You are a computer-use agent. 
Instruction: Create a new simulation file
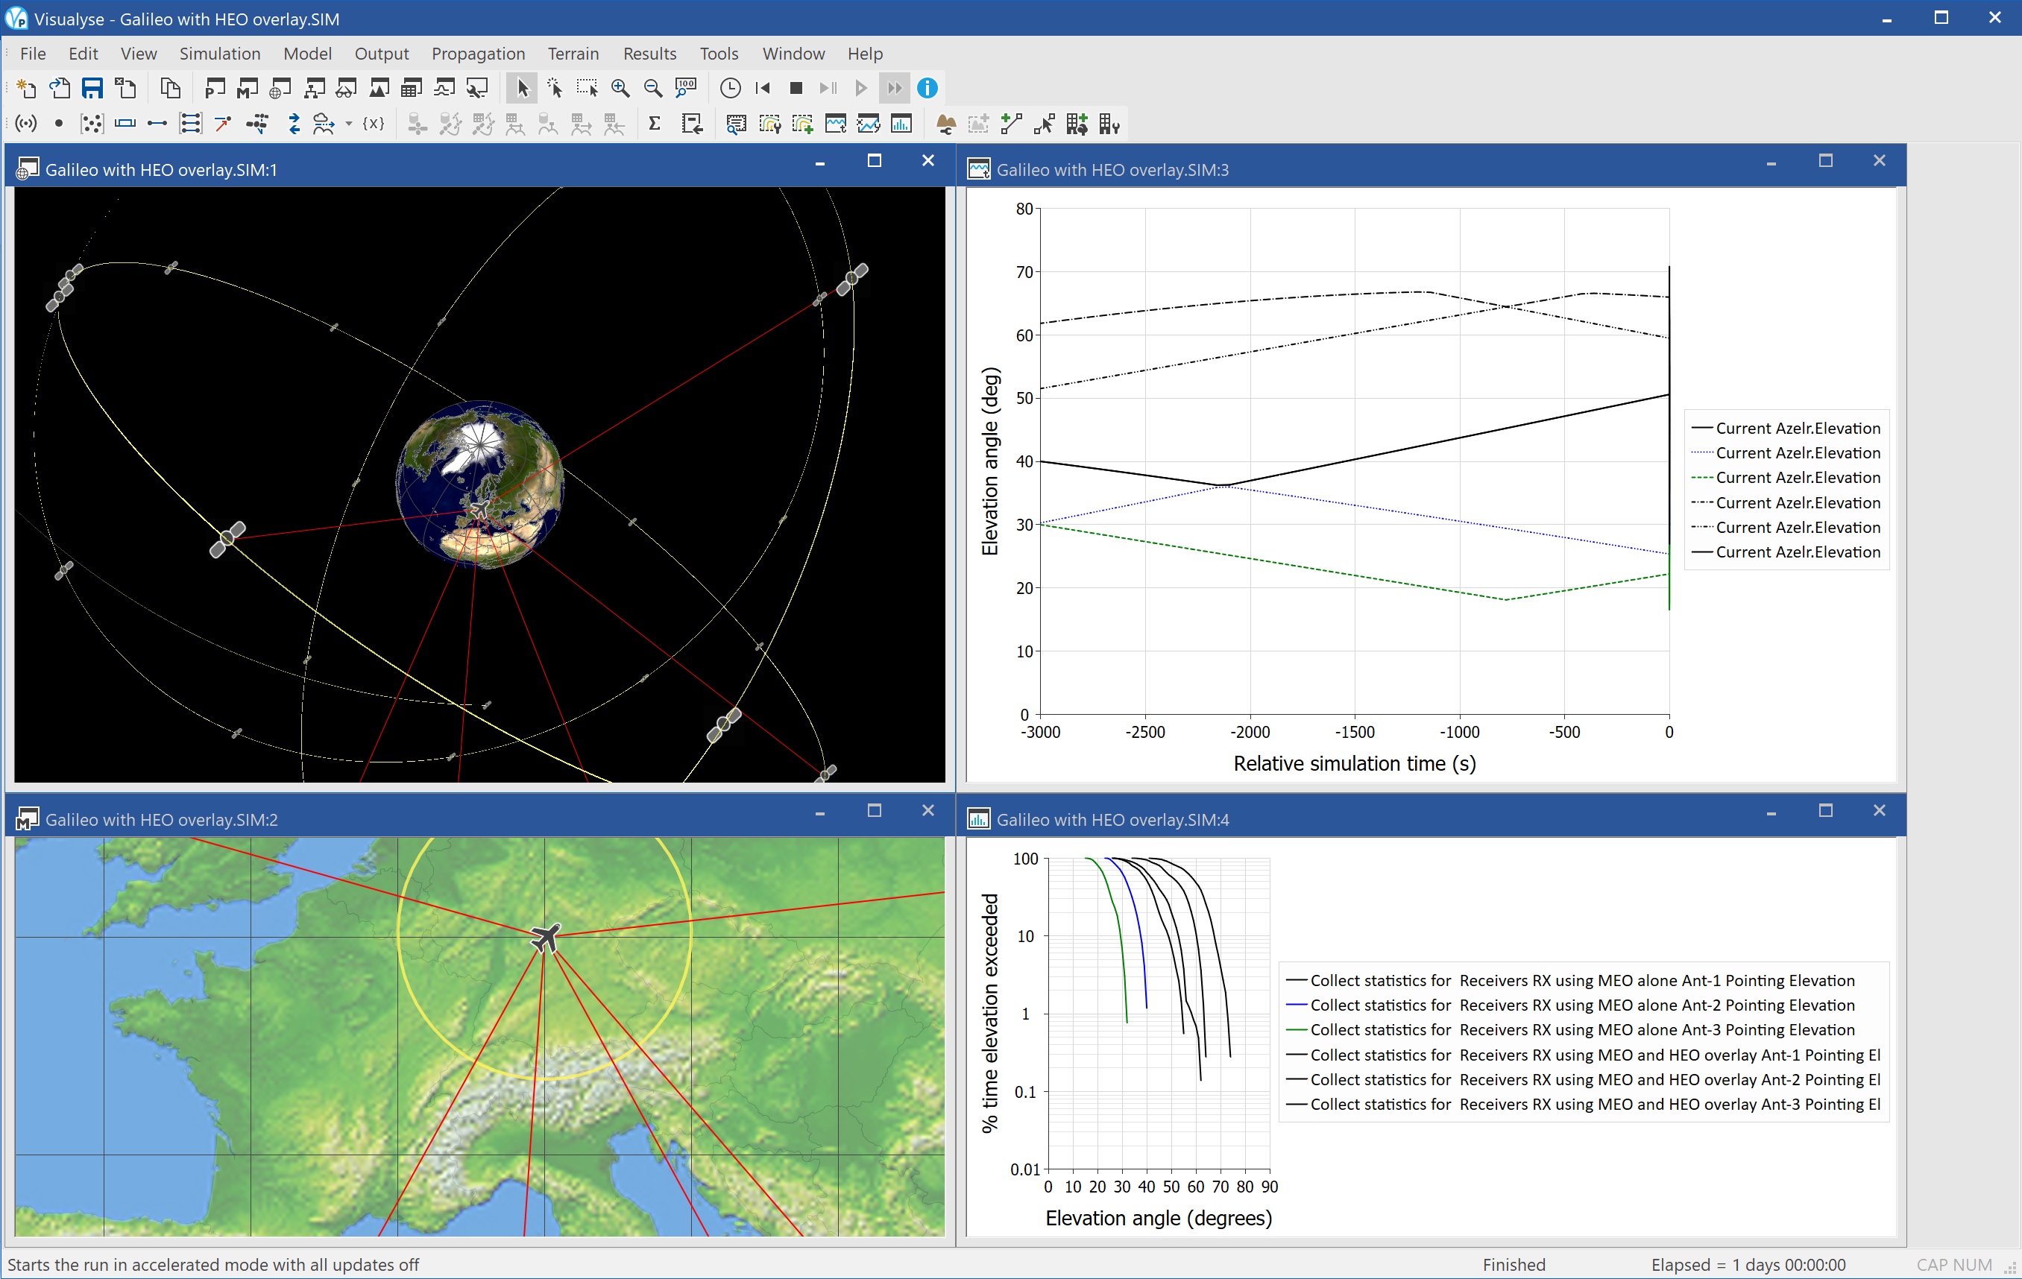(26, 88)
